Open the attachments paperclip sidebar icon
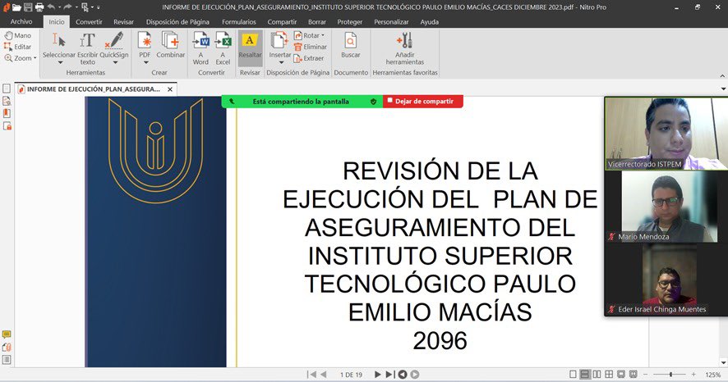The image size is (728, 382). (7, 347)
